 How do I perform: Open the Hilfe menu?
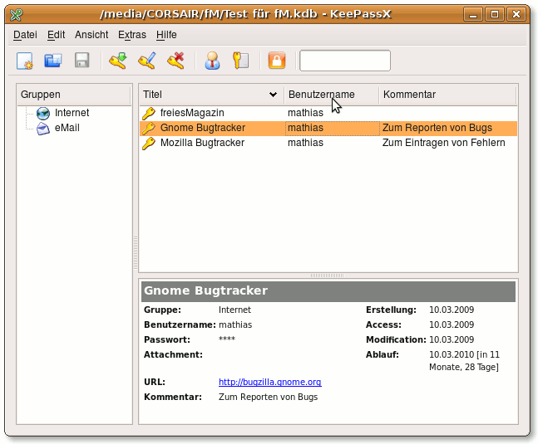point(166,35)
